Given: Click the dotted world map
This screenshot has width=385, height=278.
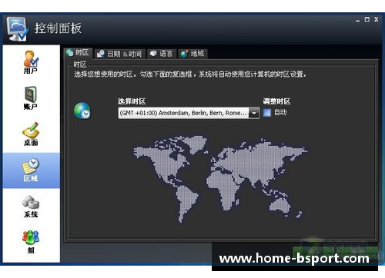Looking at the screenshot, I should click(220, 179).
